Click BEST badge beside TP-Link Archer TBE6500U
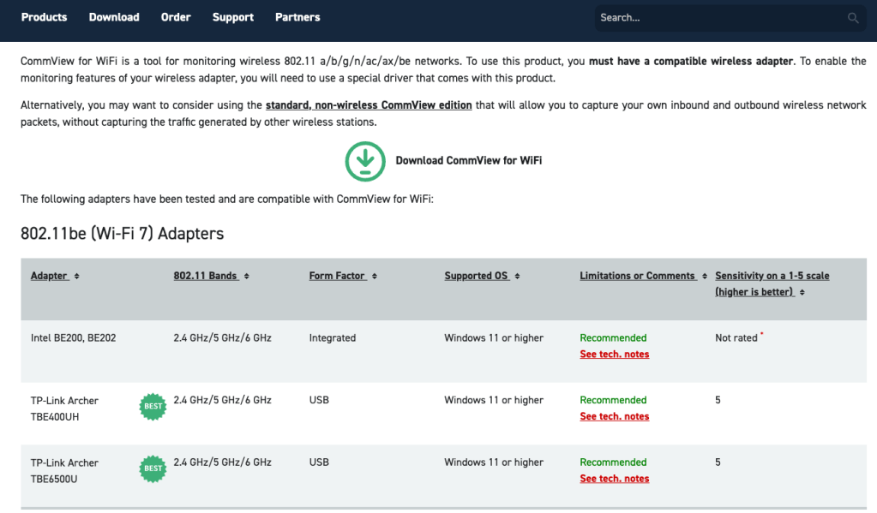This screenshot has width=877, height=513. [153, 468]
